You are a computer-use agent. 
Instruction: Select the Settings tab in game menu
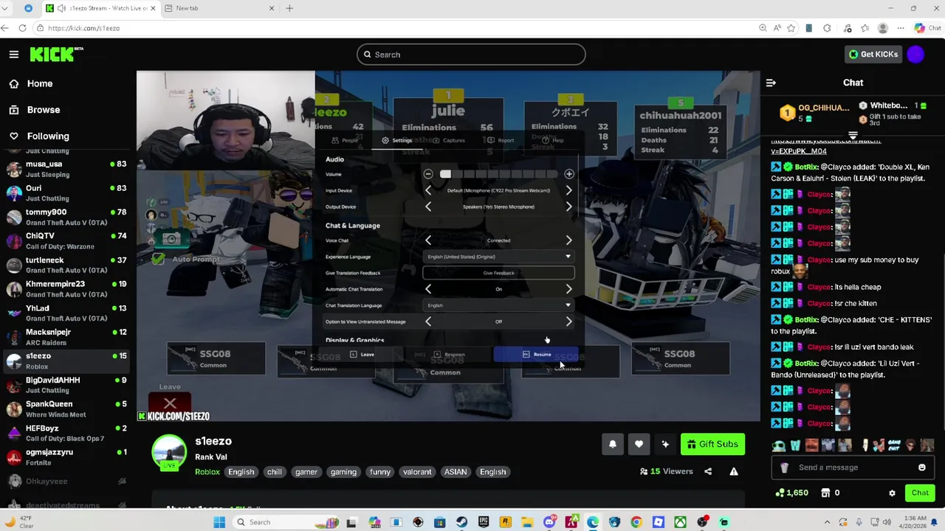397,140
